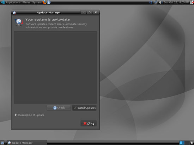The image size is (194, 145).
Task: Switch to the second workspace
Action: coord(187,143)
